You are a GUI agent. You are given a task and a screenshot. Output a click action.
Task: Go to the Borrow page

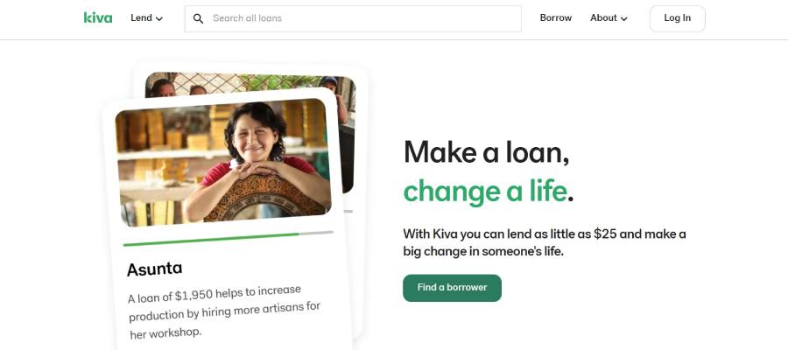(555, 18)
